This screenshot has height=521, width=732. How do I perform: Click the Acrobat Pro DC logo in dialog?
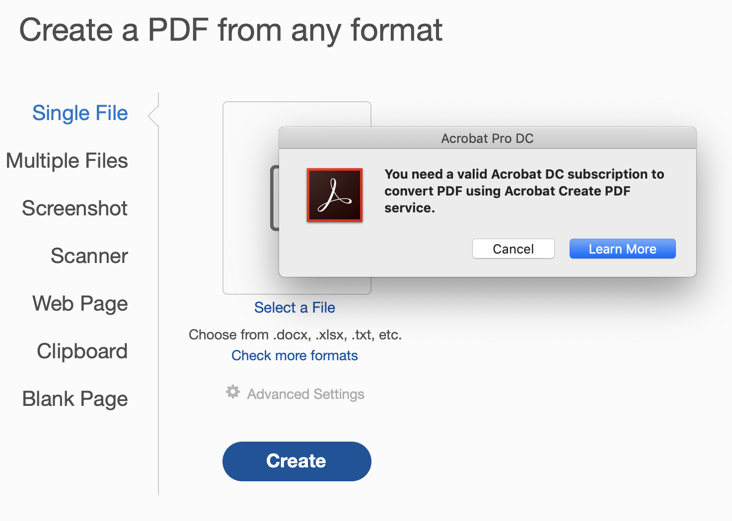[x=334, y=195]
